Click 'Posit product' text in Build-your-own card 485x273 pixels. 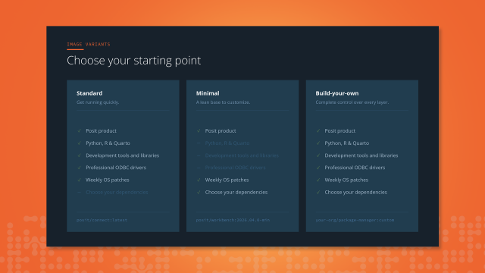[340, 130]
